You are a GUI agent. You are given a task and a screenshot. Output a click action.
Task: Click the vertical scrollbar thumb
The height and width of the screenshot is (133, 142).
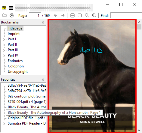click(x=139, y=27)
